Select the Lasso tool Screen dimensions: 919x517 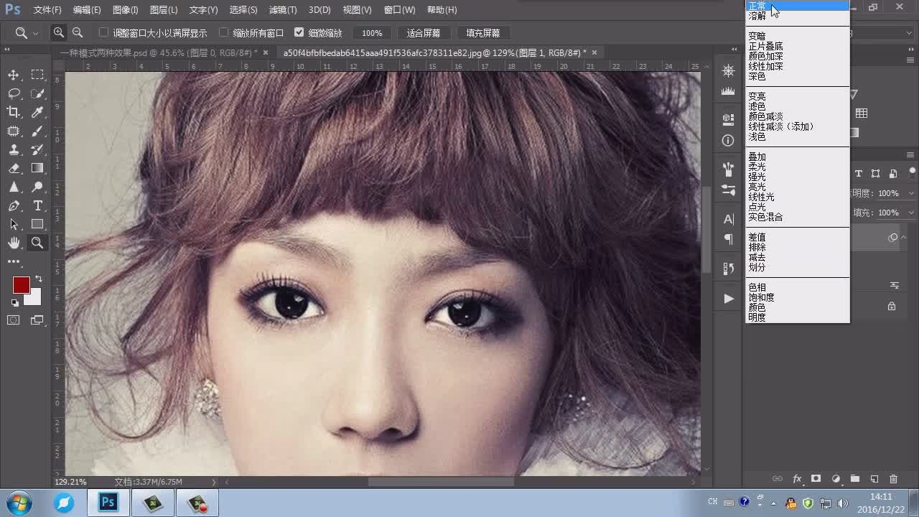pyautogui.click(x=14, y=93)
